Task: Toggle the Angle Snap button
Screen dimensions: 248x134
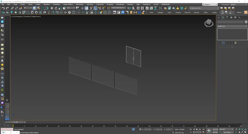Action: coord(95,8)
